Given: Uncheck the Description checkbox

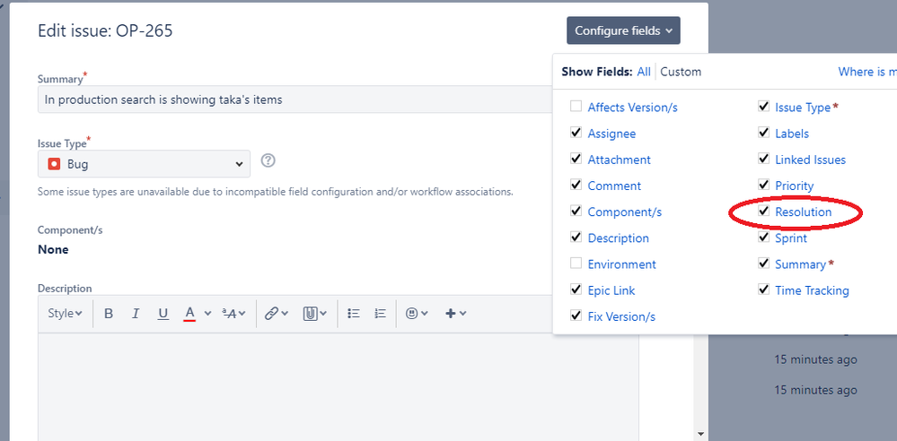Looking at the screenshot, I should (576, 238).
